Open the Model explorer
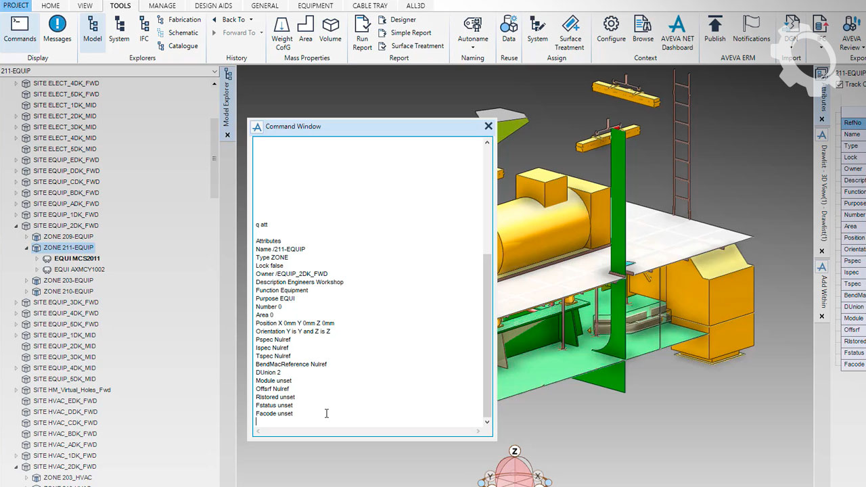This screenshot has width=866, height=487. coord(93,30)
